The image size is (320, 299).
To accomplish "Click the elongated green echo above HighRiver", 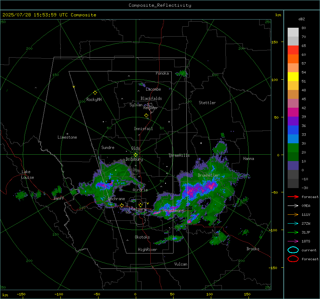I will coord(169,239).
